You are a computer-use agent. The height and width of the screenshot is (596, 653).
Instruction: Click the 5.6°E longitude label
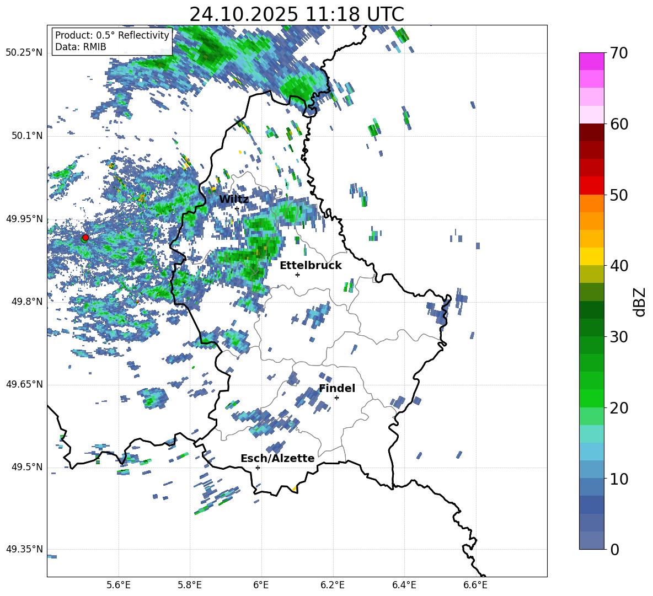[x=119, y=585]
